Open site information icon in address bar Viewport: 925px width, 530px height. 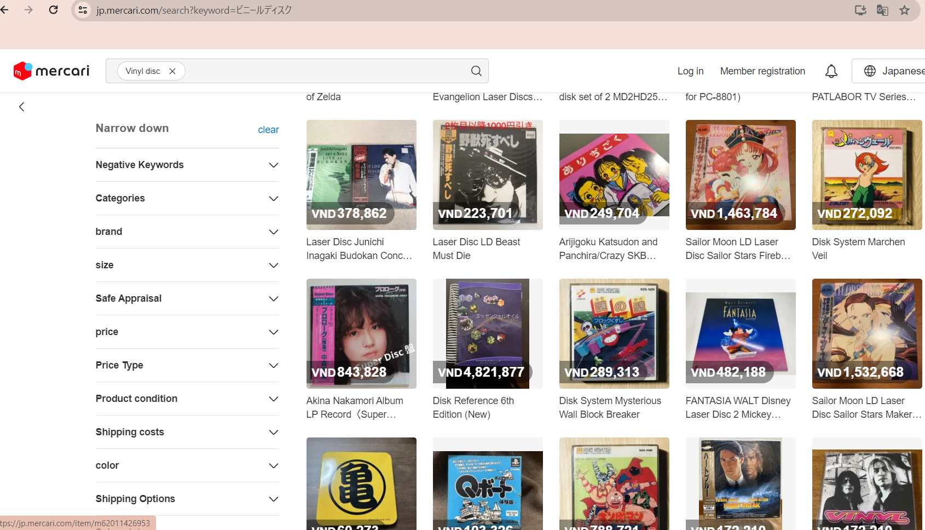click(83, 10)
